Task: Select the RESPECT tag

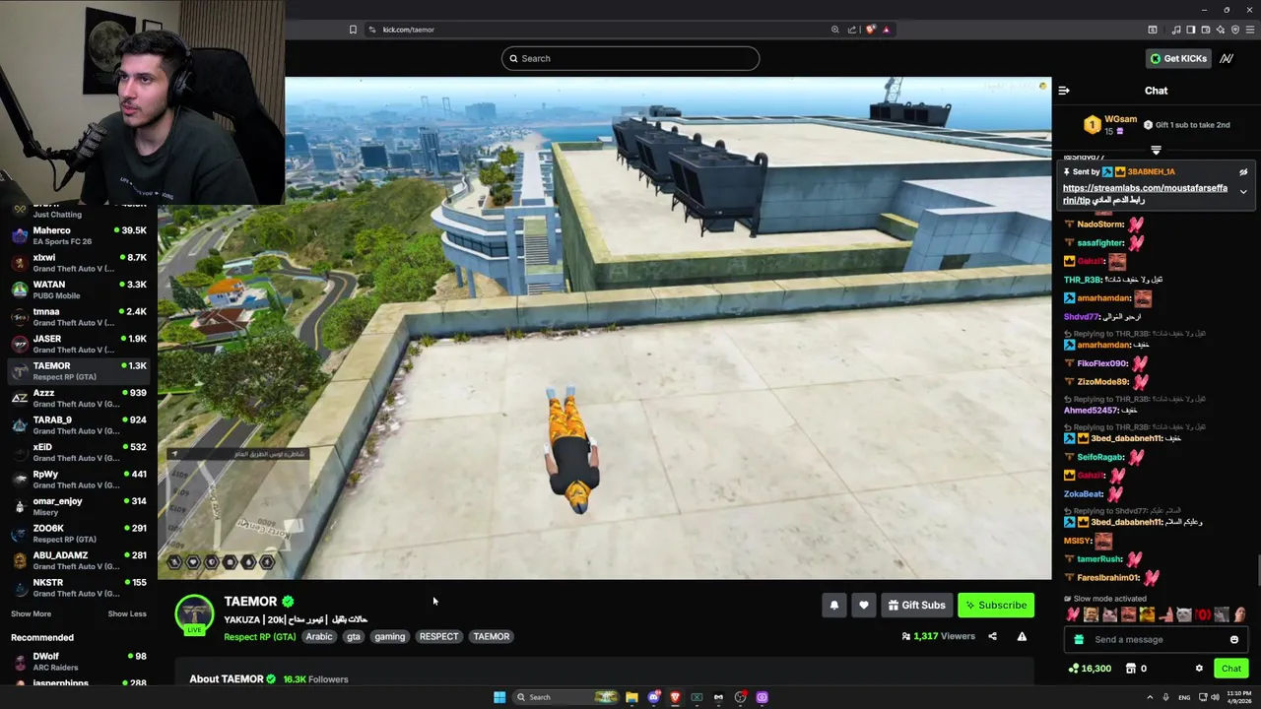Action: click(439, 637)
